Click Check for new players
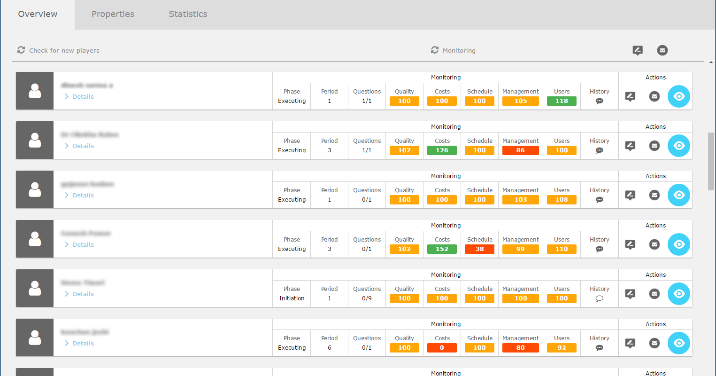The image size is (716, 376). (58, 50)
